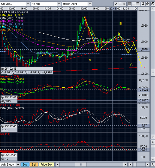This screenshot has width=155, height=168.
Task: Open the Add Study dropdown arrow
Action: click(x=18, y=165)
